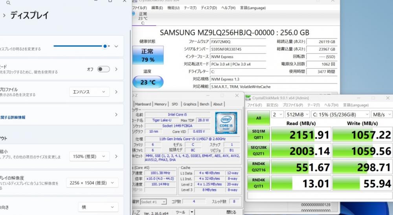
Task: Open CrystalDiskInfo 言語(Language) menu
Action: click(253, 8)
